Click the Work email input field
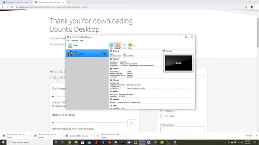259x145 pixels. 183,129
